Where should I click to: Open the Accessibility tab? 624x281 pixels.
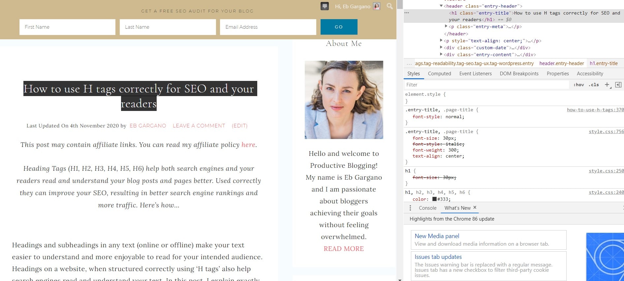pos(590,74)
